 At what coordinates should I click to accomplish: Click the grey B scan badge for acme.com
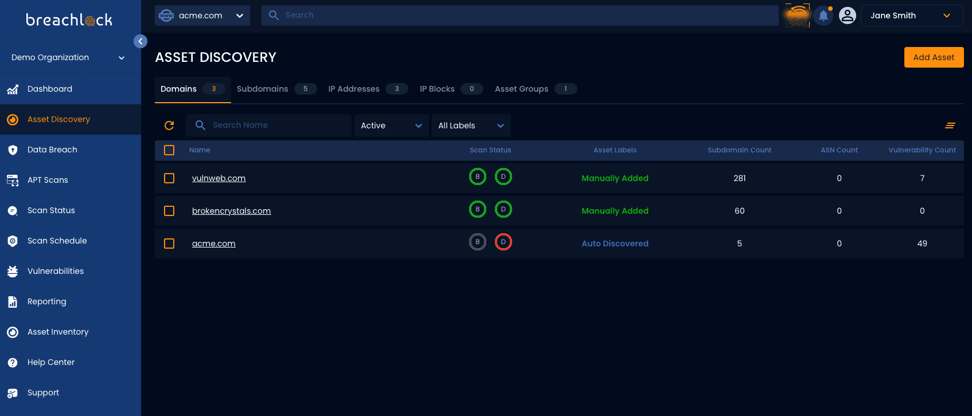(x=478, y=242)
